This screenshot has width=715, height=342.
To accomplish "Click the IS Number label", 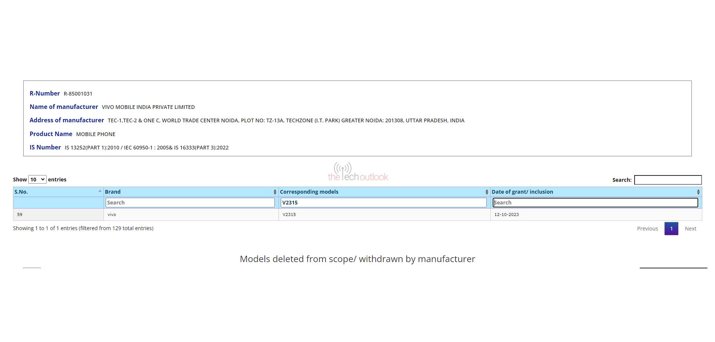I will coord(45,147).
